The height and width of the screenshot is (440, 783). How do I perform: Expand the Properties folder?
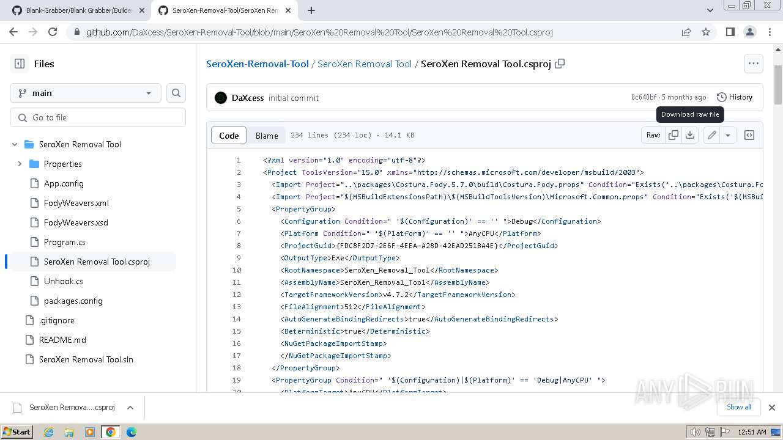tap(20, 164)
